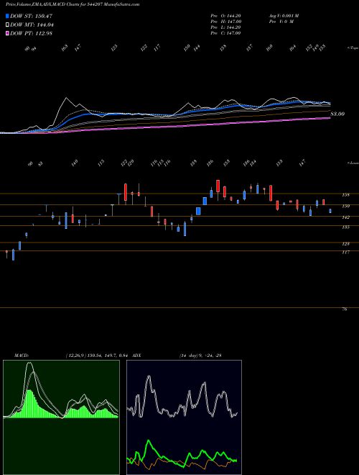Click the 135 price level label
359x475 pixels.
[345, 227]
